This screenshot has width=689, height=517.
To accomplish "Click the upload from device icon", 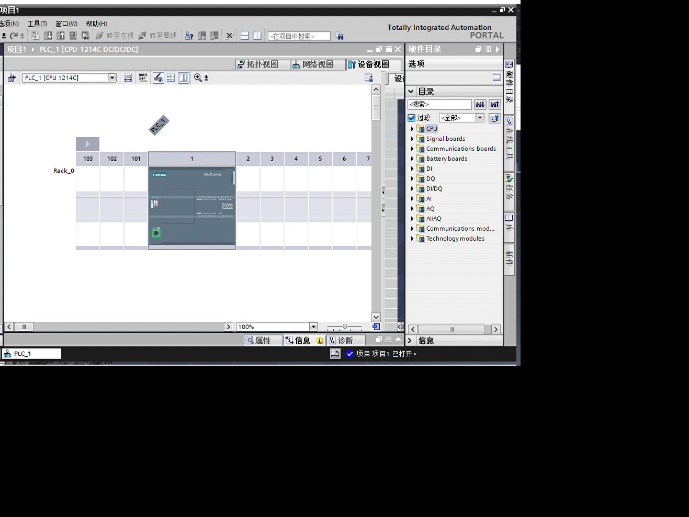I will [61, 36].
